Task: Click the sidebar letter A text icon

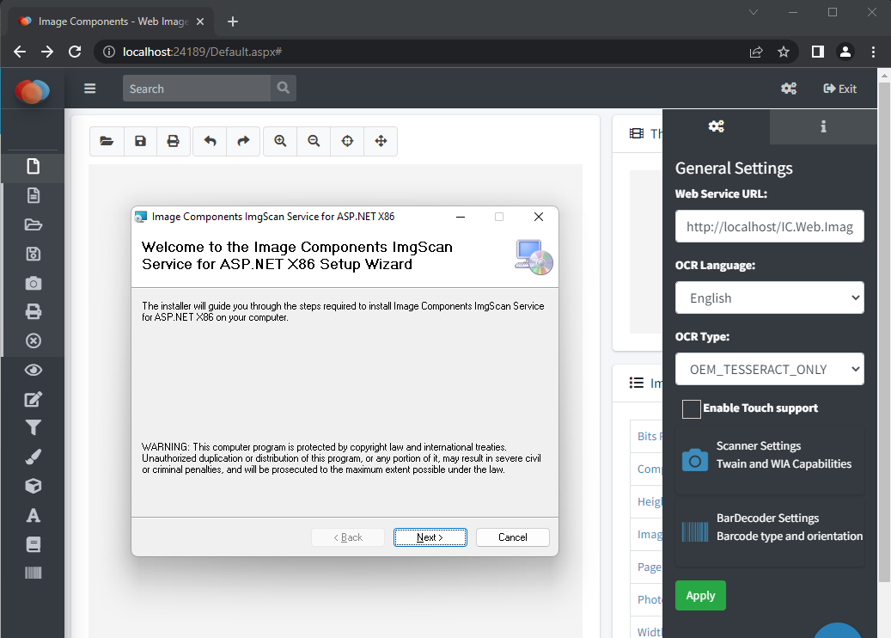Action: (33, 515)
